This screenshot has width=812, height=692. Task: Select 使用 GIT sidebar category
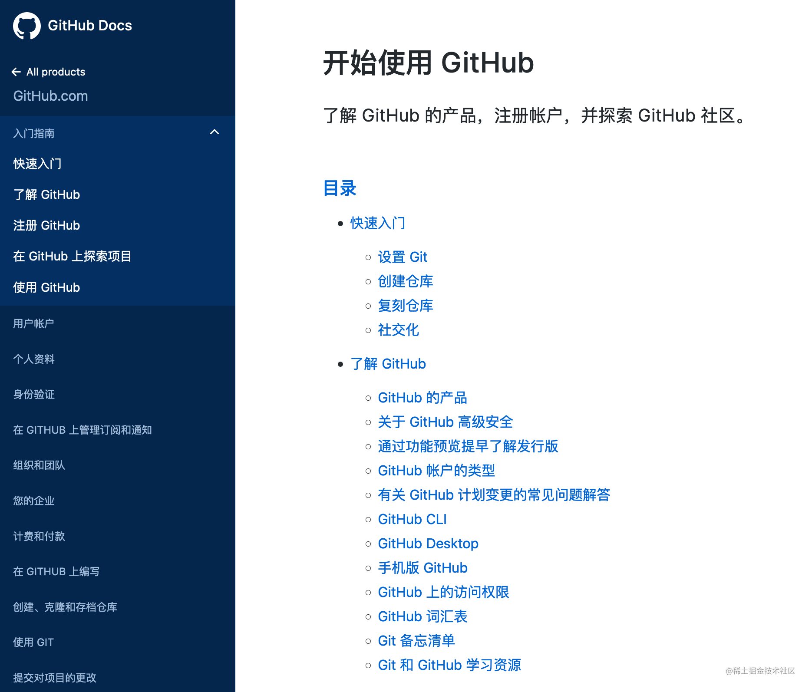[33, 642]
